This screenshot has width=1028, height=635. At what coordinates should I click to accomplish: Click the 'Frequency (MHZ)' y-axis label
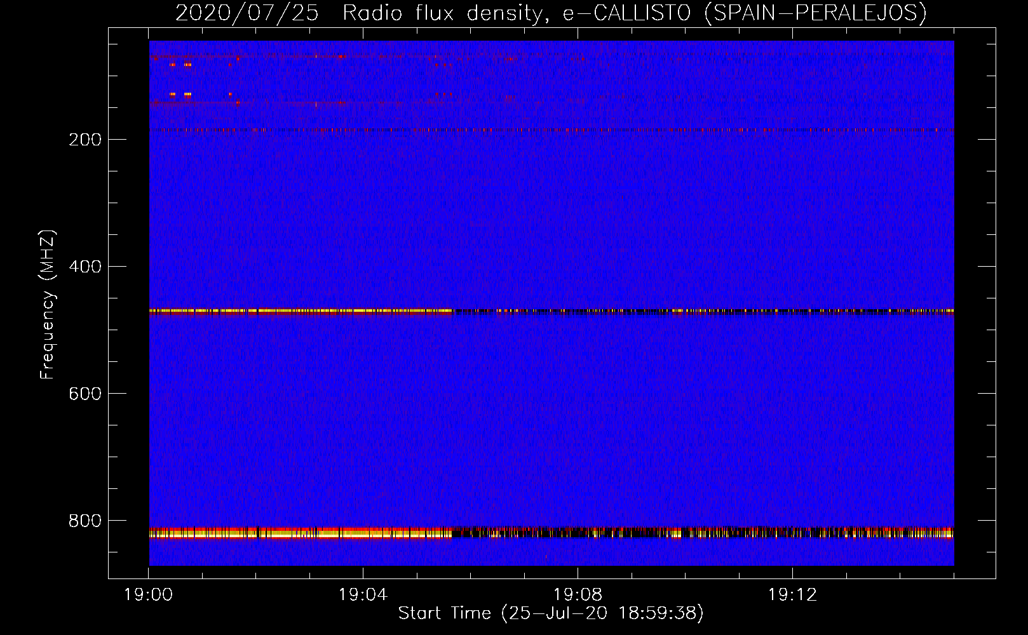(48, 305)
